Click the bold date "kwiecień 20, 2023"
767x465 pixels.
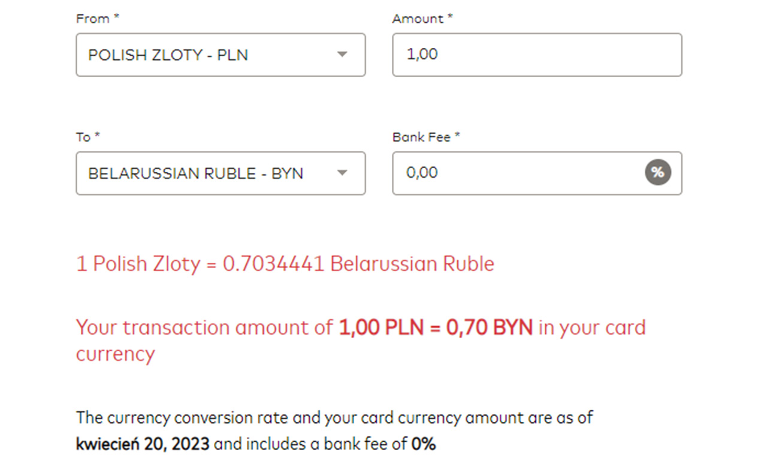coord(143,444)
